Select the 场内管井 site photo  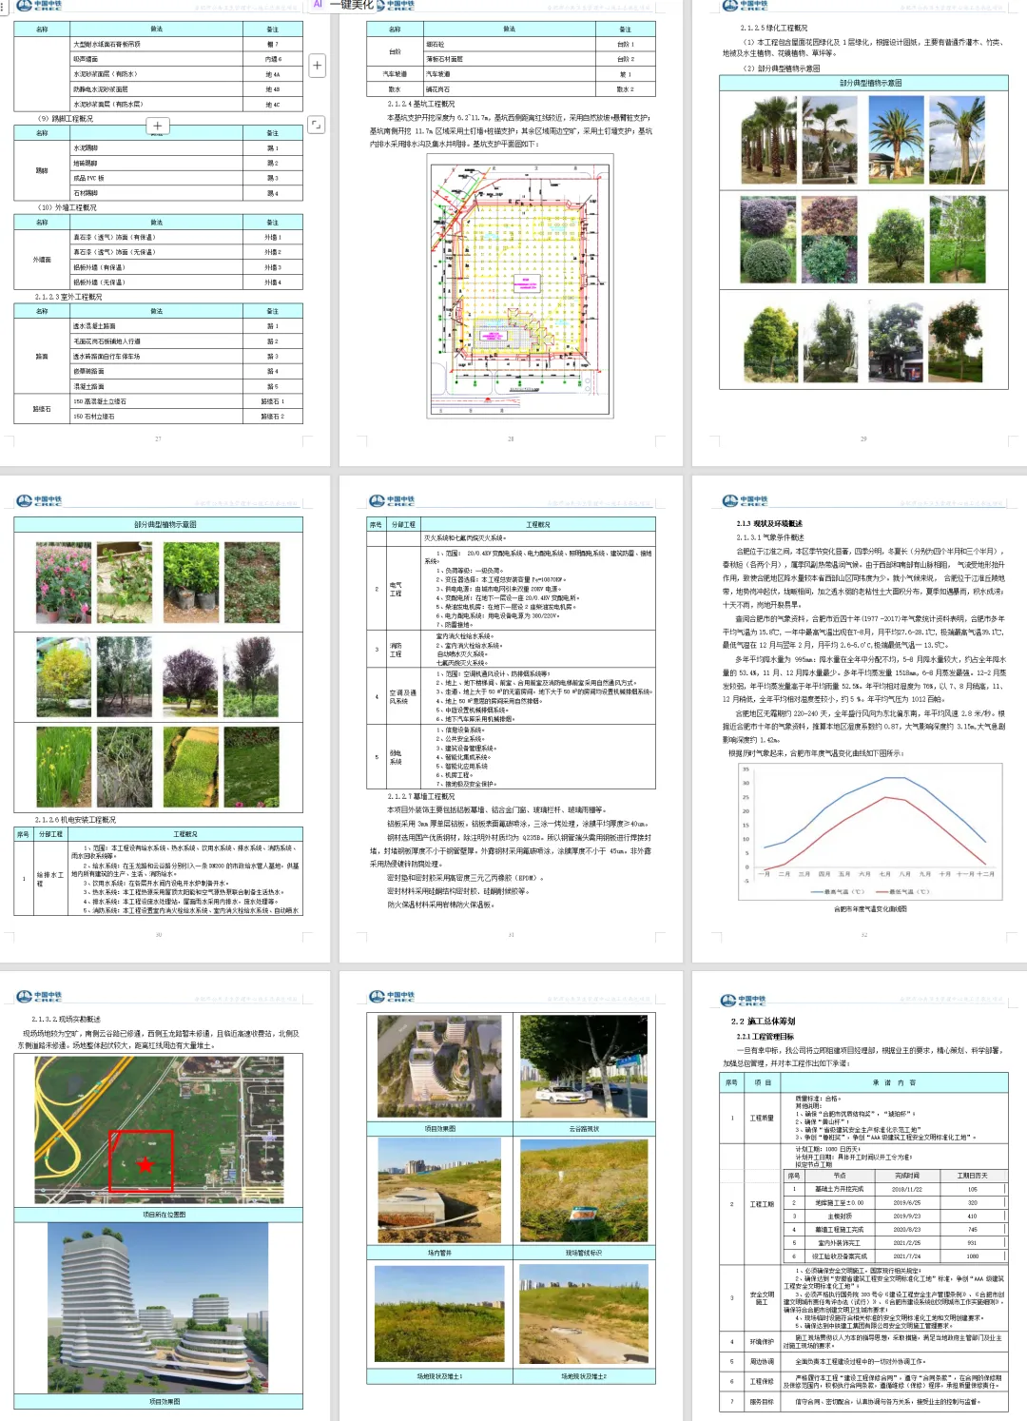tap(439, 1189)
